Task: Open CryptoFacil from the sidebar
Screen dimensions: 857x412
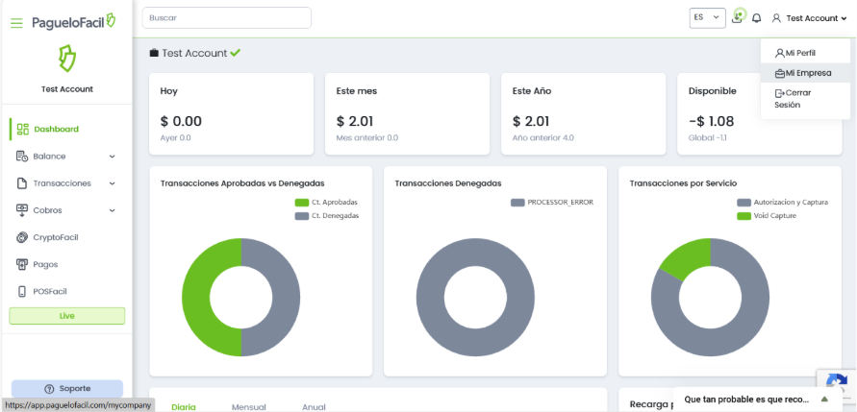Action: 56,237
